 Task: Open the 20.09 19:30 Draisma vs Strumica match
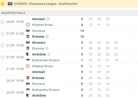click(x=69, y=81)
